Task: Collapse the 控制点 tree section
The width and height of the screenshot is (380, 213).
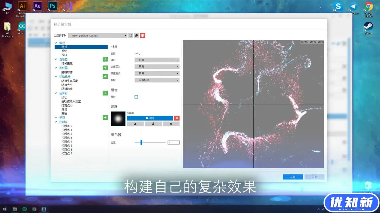Action: (x=56, y=122)
